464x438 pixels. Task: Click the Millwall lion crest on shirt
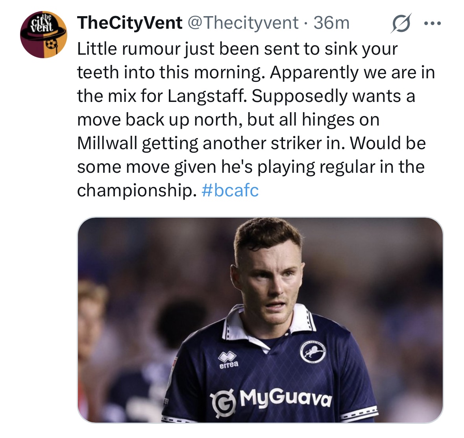[313, 352]
